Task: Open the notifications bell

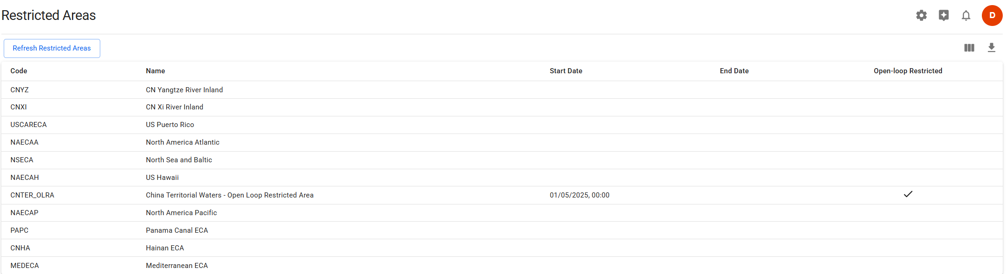Action: pyautogui.click(x=966, y=16)
